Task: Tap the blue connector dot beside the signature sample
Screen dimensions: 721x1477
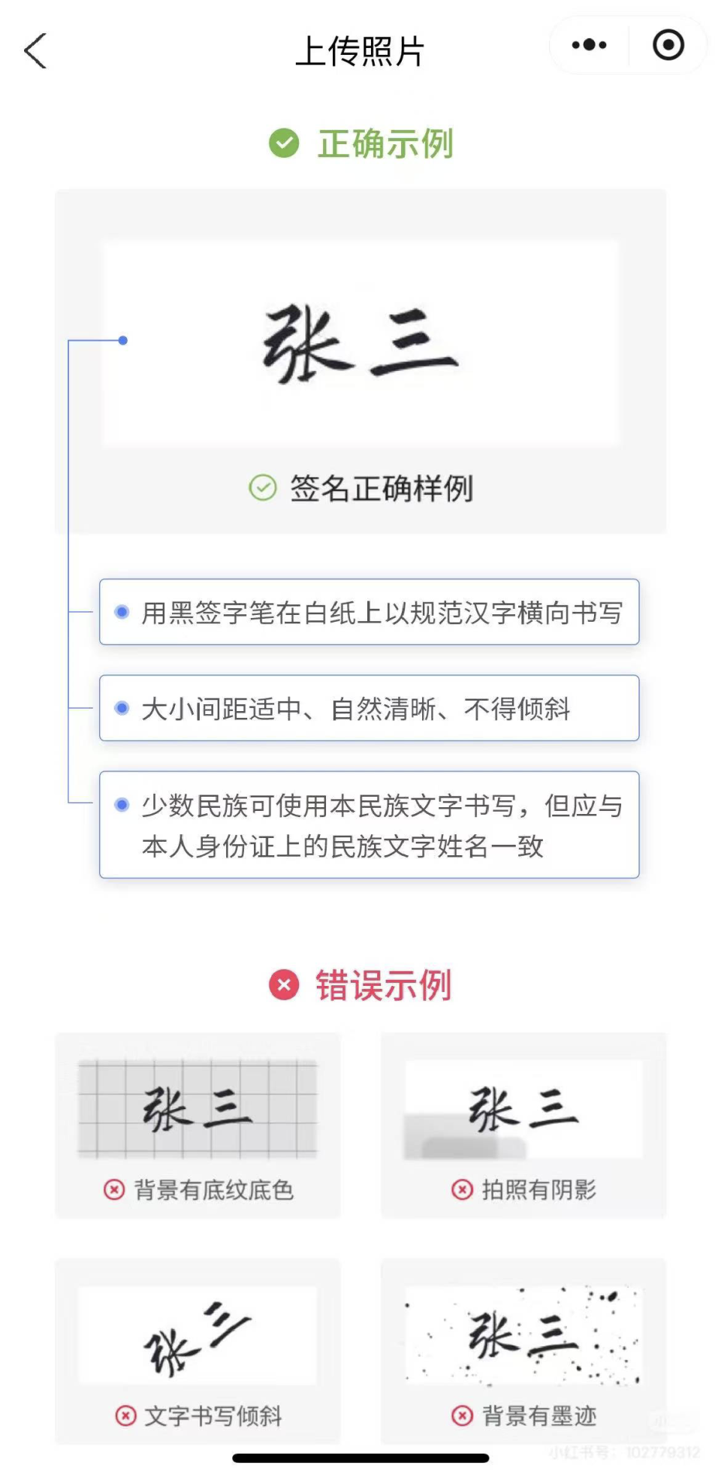Action: click(x=122, y=340)
